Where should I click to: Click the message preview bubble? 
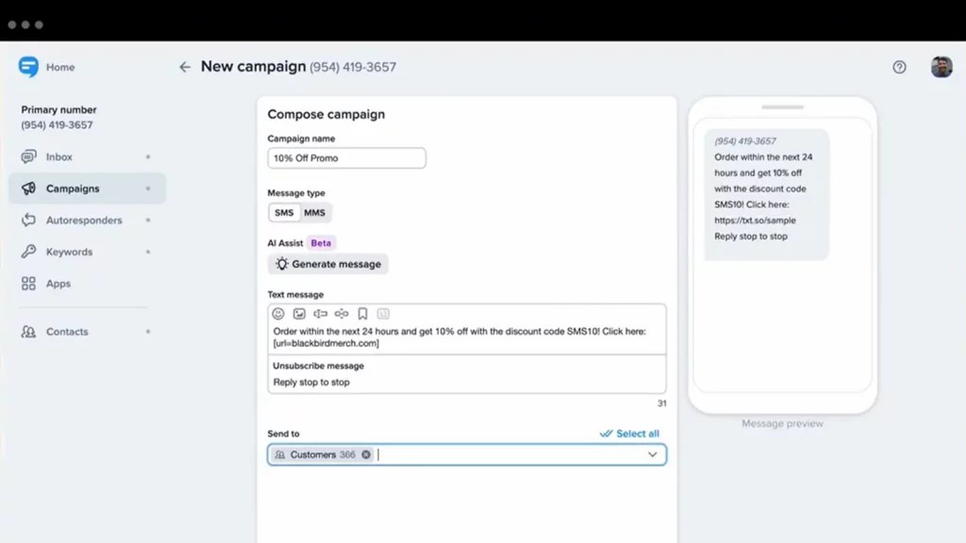point(766,194)
